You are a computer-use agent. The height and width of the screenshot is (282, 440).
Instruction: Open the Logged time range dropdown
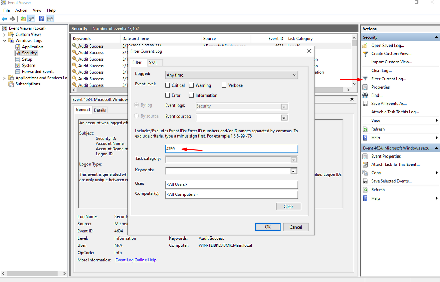231,75
